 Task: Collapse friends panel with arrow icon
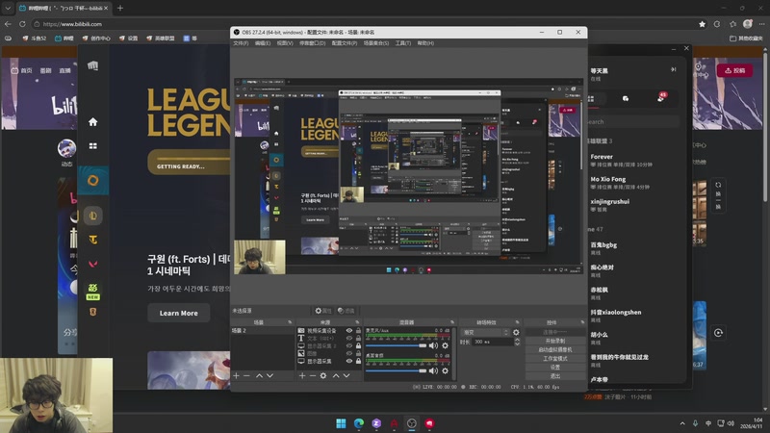[x=673, y=69]
